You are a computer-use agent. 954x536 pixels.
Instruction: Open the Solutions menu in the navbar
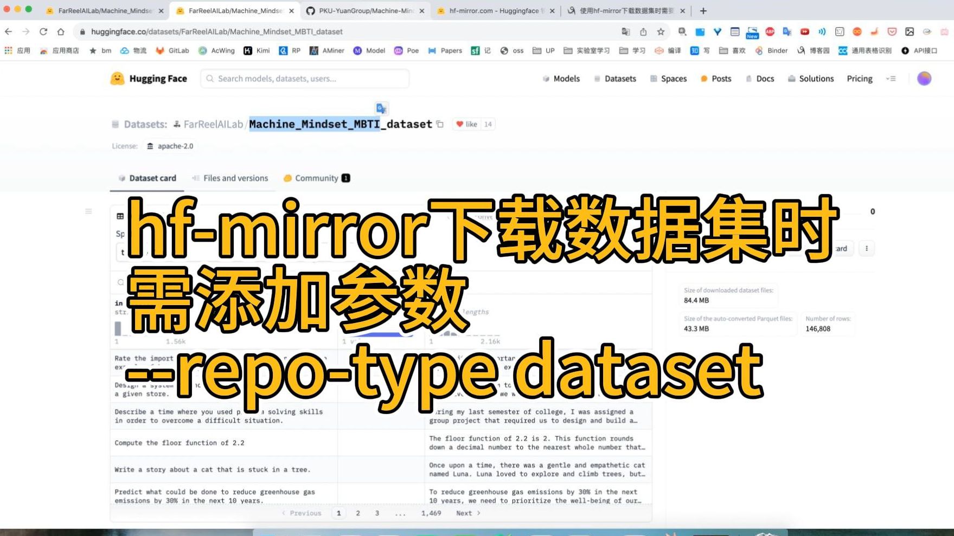pyautogui.click(x=811, y=79)
